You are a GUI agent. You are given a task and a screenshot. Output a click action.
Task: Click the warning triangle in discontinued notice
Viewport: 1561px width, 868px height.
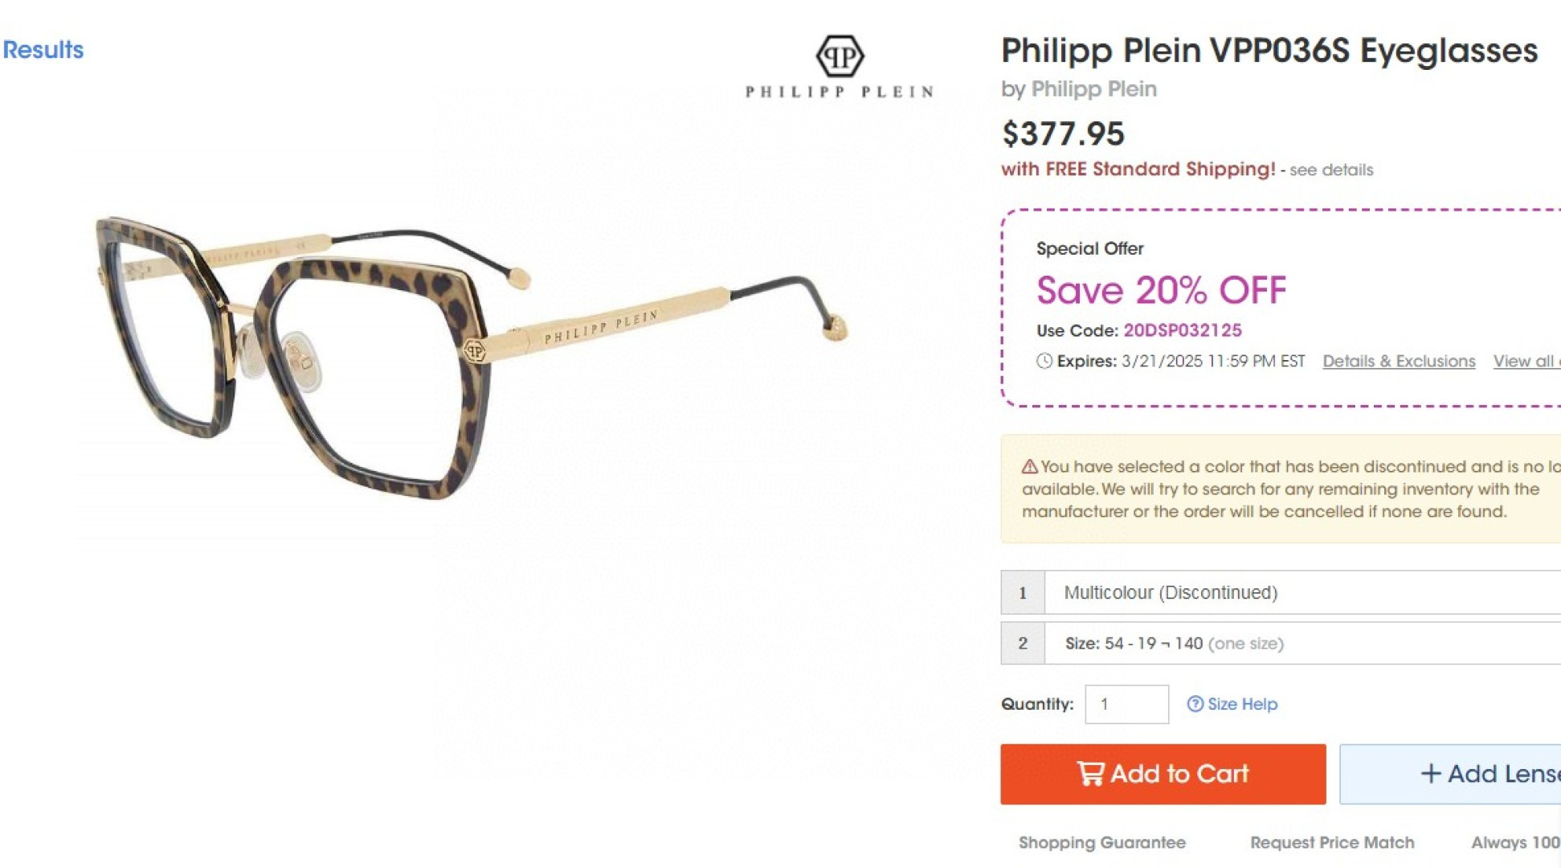pyautogui.click(x=1029, y=467)
